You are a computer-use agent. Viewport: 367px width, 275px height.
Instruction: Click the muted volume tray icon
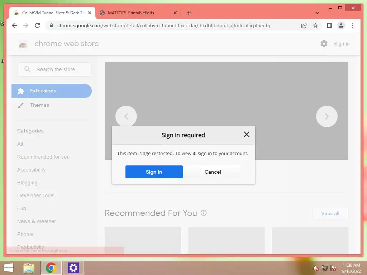coord(316,268)
